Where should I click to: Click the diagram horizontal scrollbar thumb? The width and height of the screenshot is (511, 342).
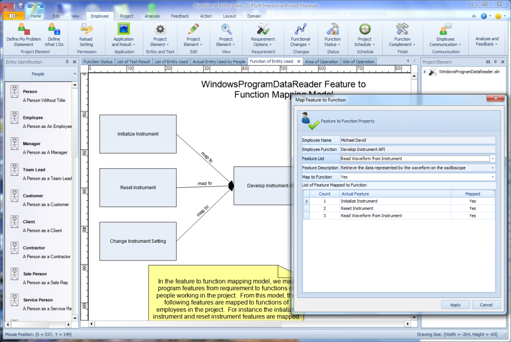pyautogui.click(x=187, y=324)
